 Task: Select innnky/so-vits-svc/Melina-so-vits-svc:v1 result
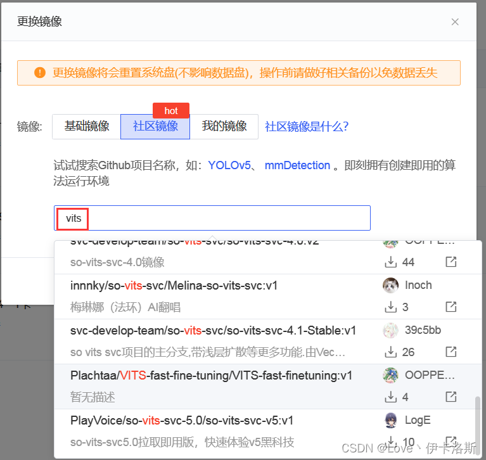pyautogui.click(x=268, y=297)
